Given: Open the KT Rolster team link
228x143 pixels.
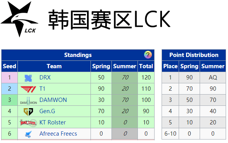Looking at the screenshot, I should tap(52, 122).
